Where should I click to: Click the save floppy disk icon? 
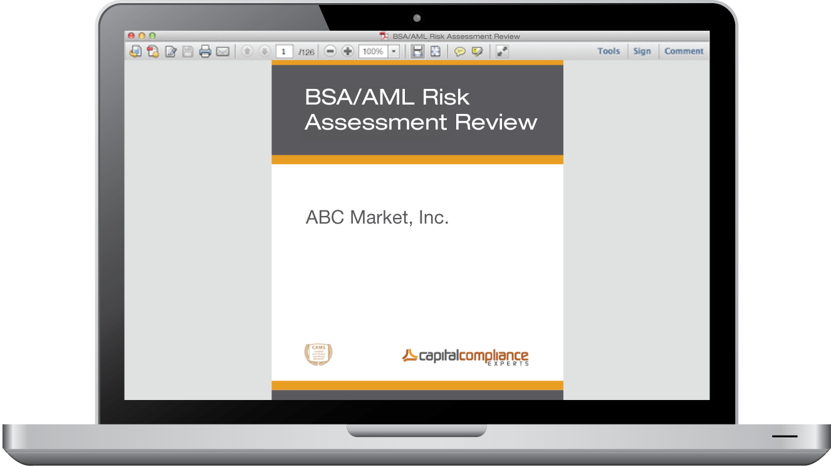[x=187, y=52]
